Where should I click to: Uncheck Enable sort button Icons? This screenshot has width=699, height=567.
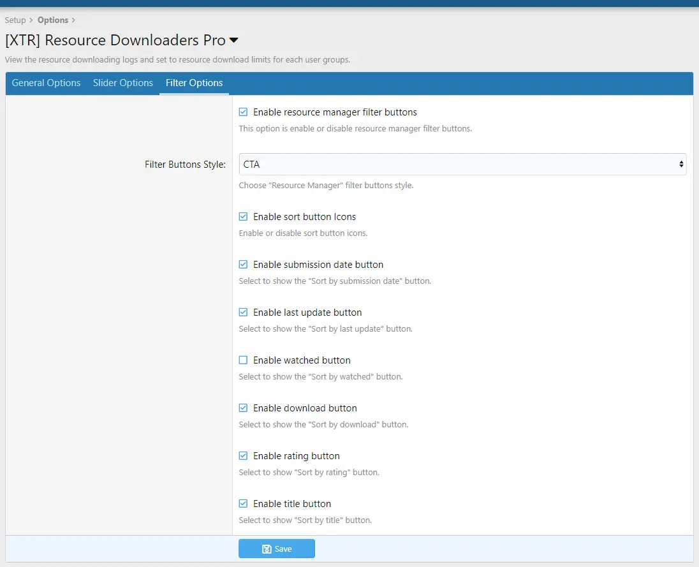(x=243, y=217)
